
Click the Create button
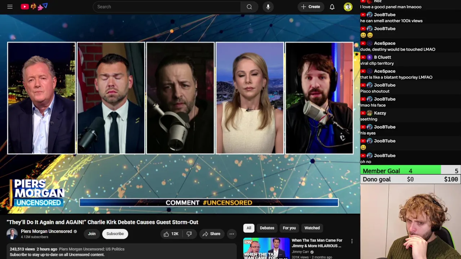pos(310,6)
